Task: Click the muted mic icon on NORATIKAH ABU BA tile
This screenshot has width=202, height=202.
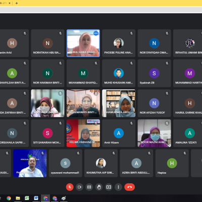Action: [x=61, y=33]
